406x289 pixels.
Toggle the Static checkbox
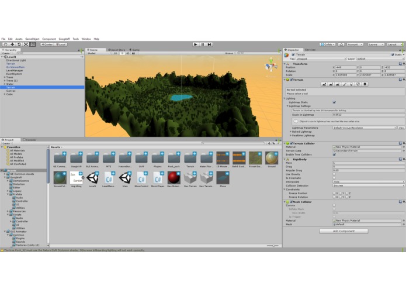(x=393, y=54)
